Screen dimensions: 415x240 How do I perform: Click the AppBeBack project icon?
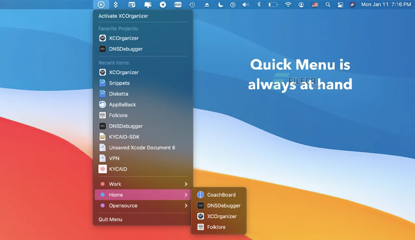pos(102,105)
